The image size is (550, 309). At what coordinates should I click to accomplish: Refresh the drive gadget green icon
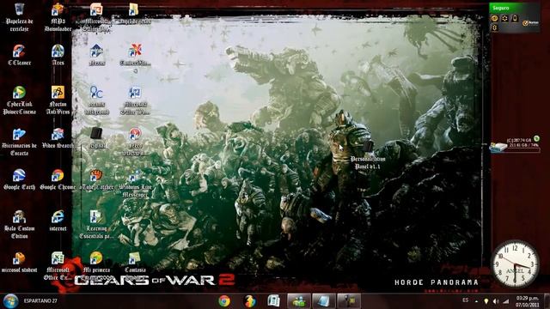point(536,138)
